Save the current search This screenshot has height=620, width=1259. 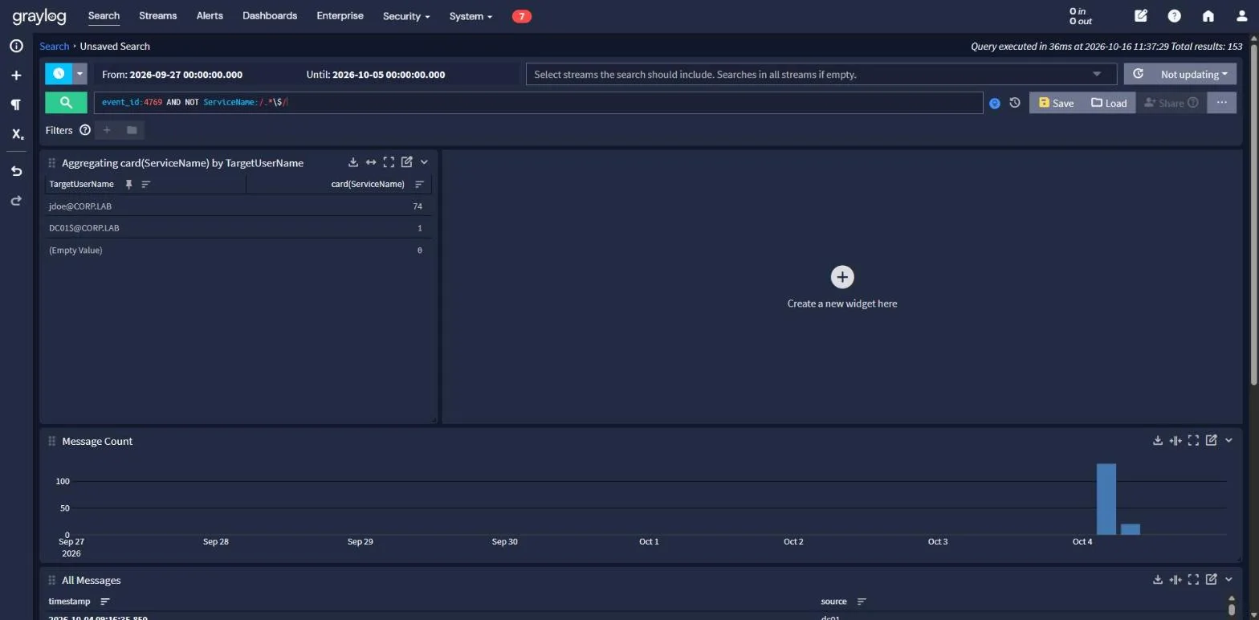[x=1056, y=103]
